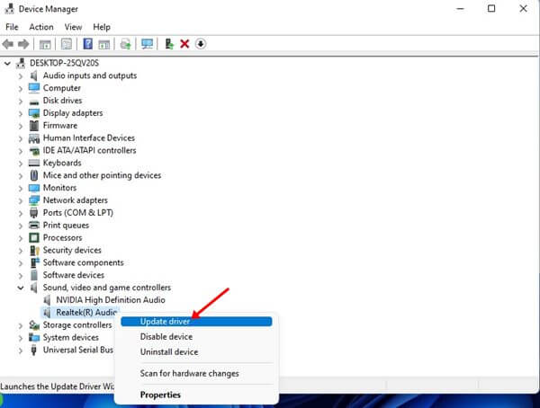Open the Action menu
Image resolution: width=540 pixels, height=408 pixels.
(x=41, y=27)
